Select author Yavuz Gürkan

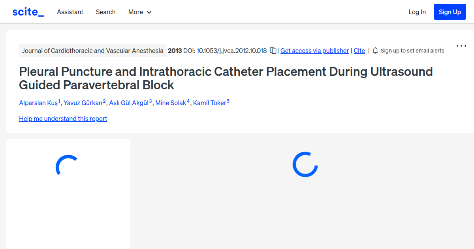[83, 102]
